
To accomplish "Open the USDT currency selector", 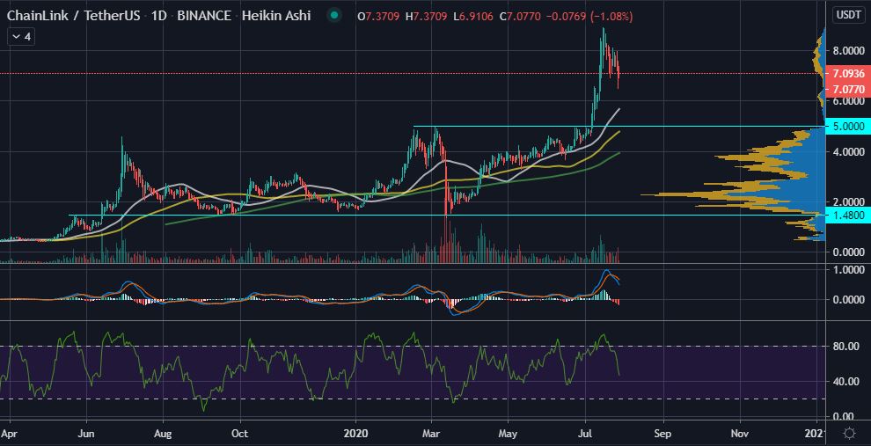I will click(848, 15).
